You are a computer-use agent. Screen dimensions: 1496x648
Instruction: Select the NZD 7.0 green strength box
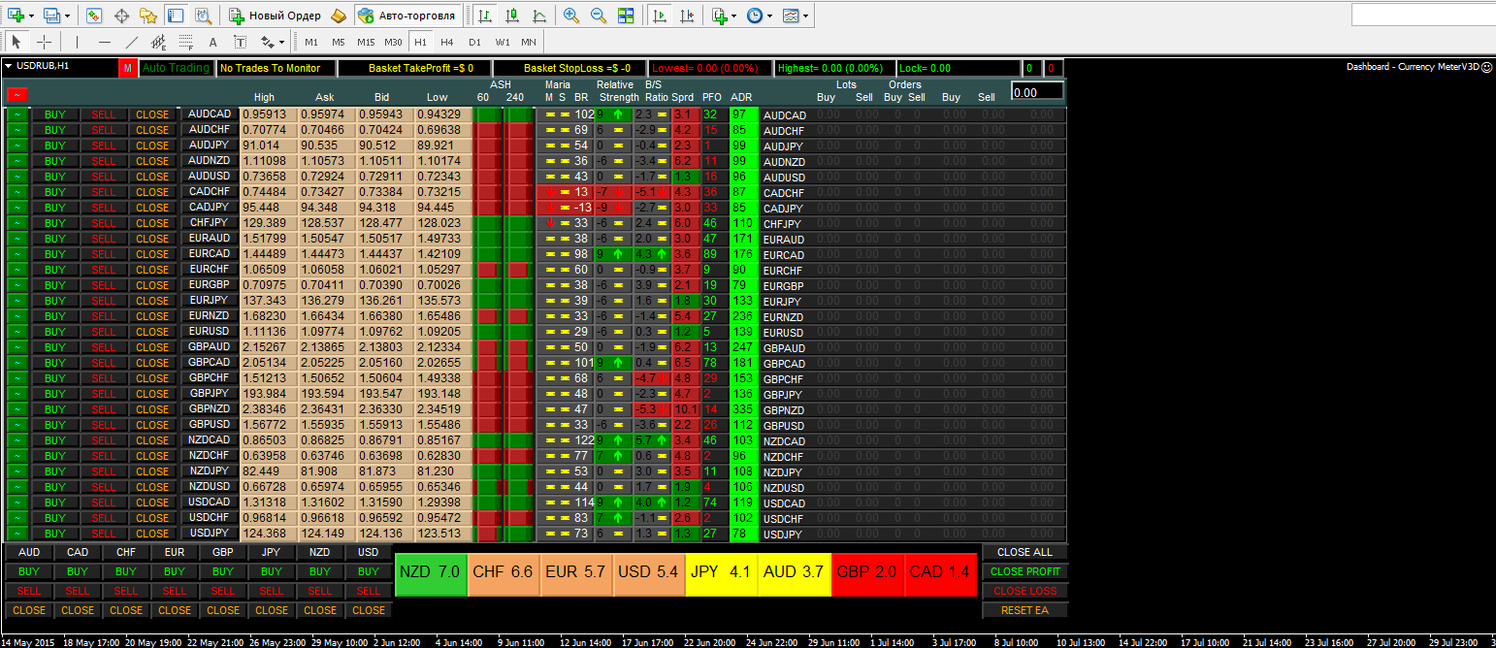[x=430, y=572]
